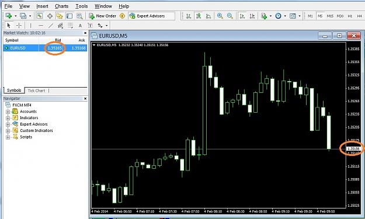Image resolution: width=365 pixels, height=219 pixels.
Task: Click the Periods clock icon
Action: click(278, 16)
